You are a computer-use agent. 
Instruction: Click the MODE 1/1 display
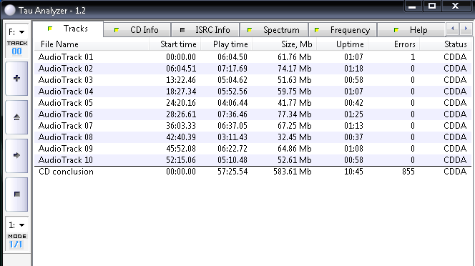[x=17, y=241]
